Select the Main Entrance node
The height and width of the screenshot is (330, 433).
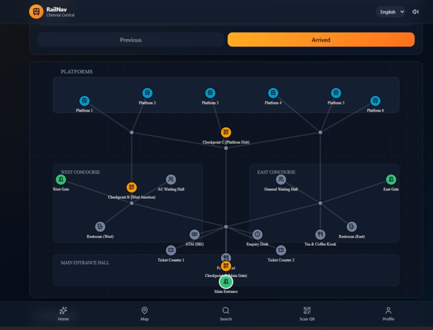(226, 282)
